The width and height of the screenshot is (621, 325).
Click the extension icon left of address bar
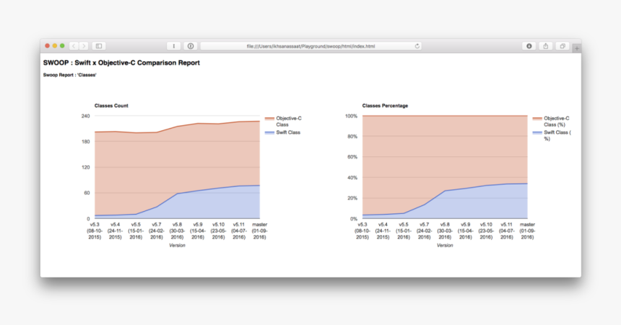[x=174, y=46]
